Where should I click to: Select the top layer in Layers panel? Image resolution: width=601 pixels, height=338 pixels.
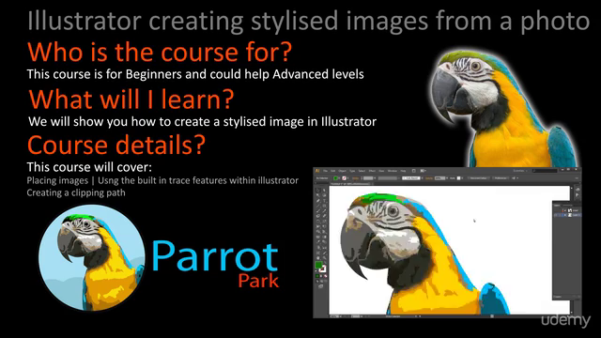click(x=568, y=210)
